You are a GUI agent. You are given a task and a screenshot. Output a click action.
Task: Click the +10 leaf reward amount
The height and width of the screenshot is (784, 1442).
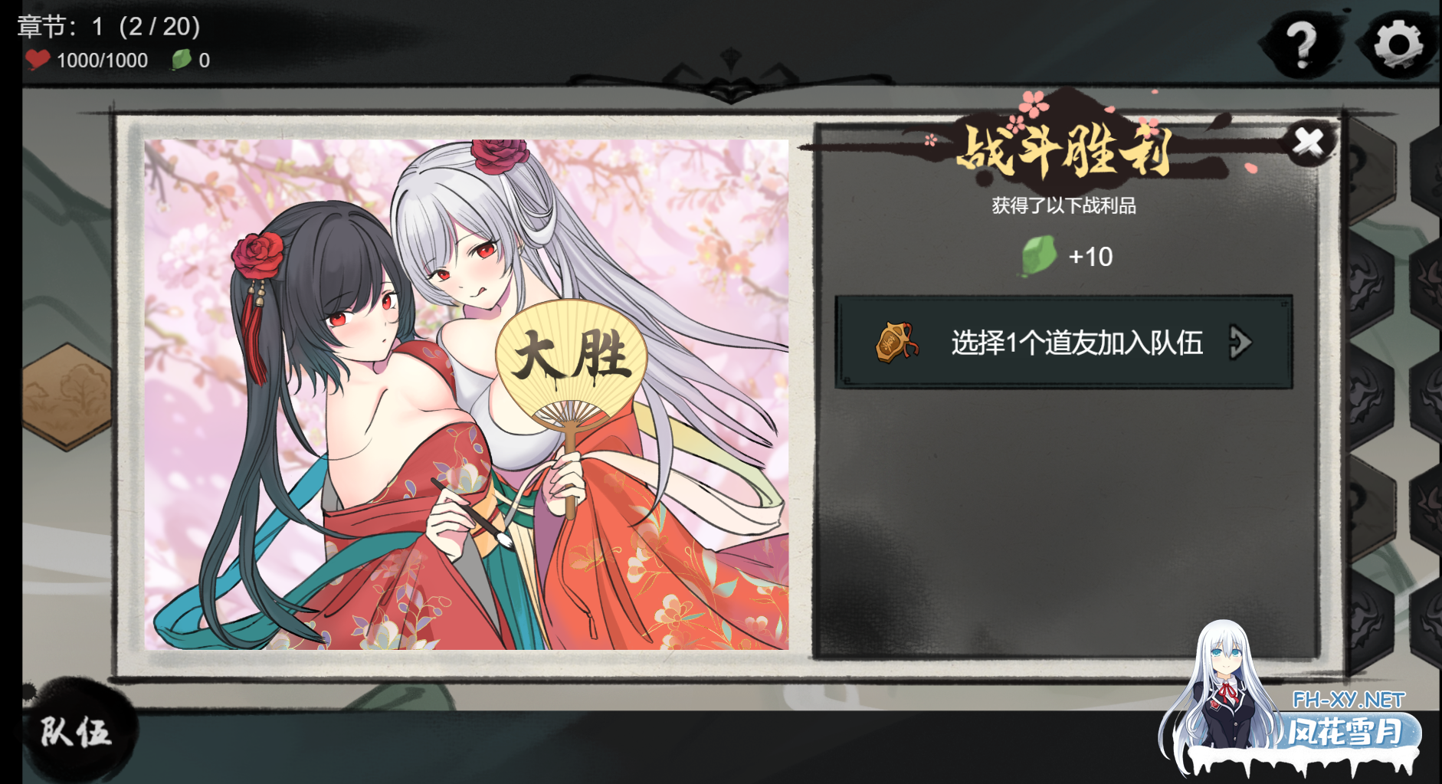click(1090, 257)
